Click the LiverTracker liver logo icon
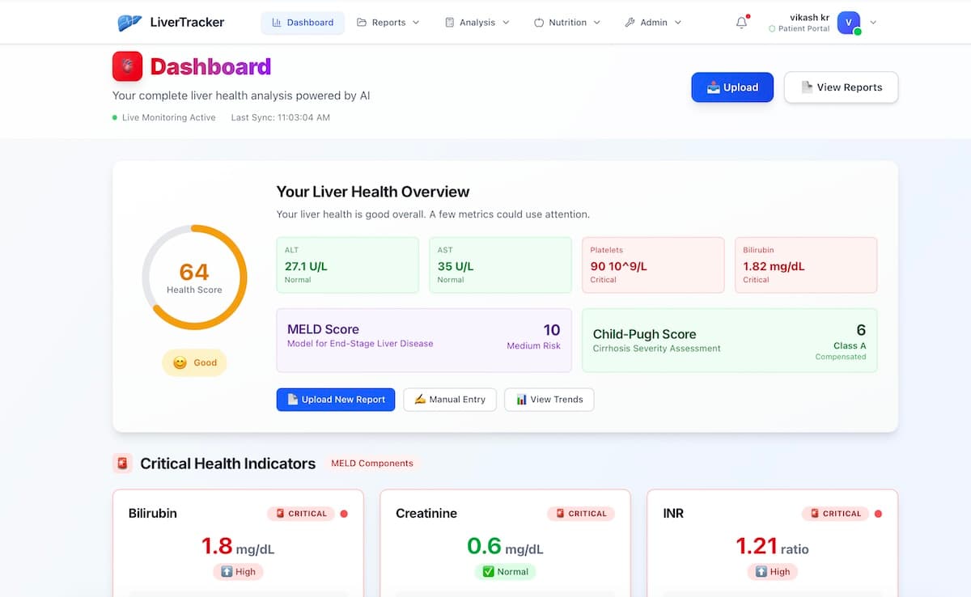This screenshot has height=597, width=971. point(129,22)
